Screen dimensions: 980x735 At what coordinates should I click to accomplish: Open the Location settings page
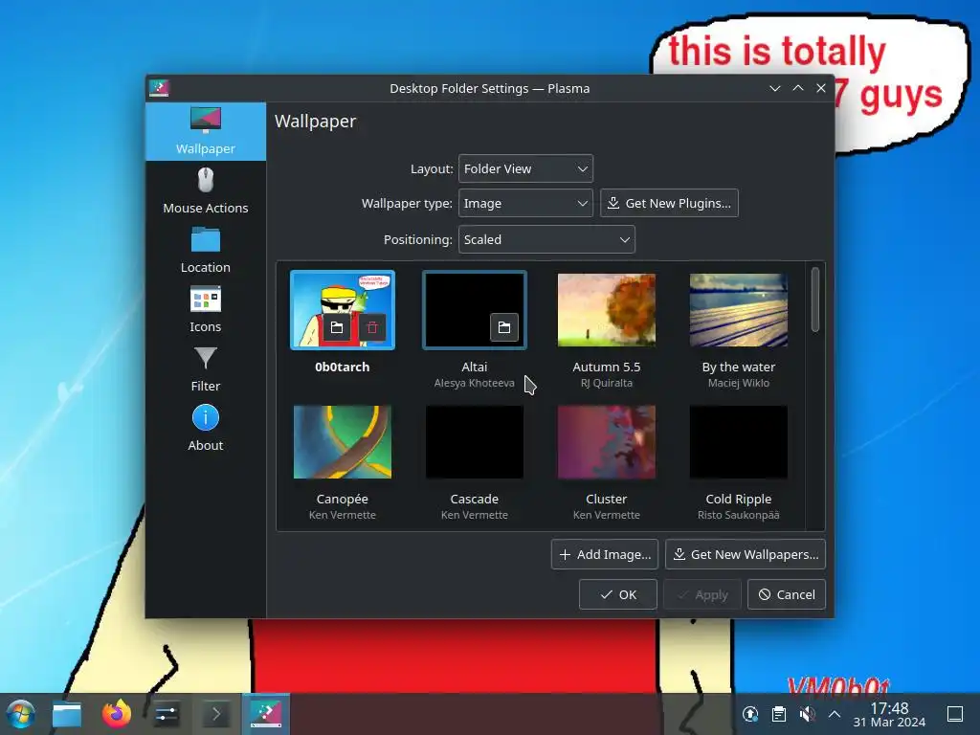pos(206,250)
